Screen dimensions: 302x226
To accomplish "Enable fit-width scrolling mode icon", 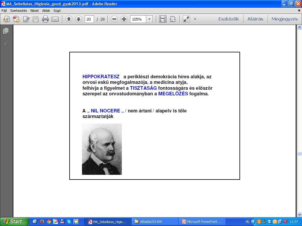I will pos(163,19).
